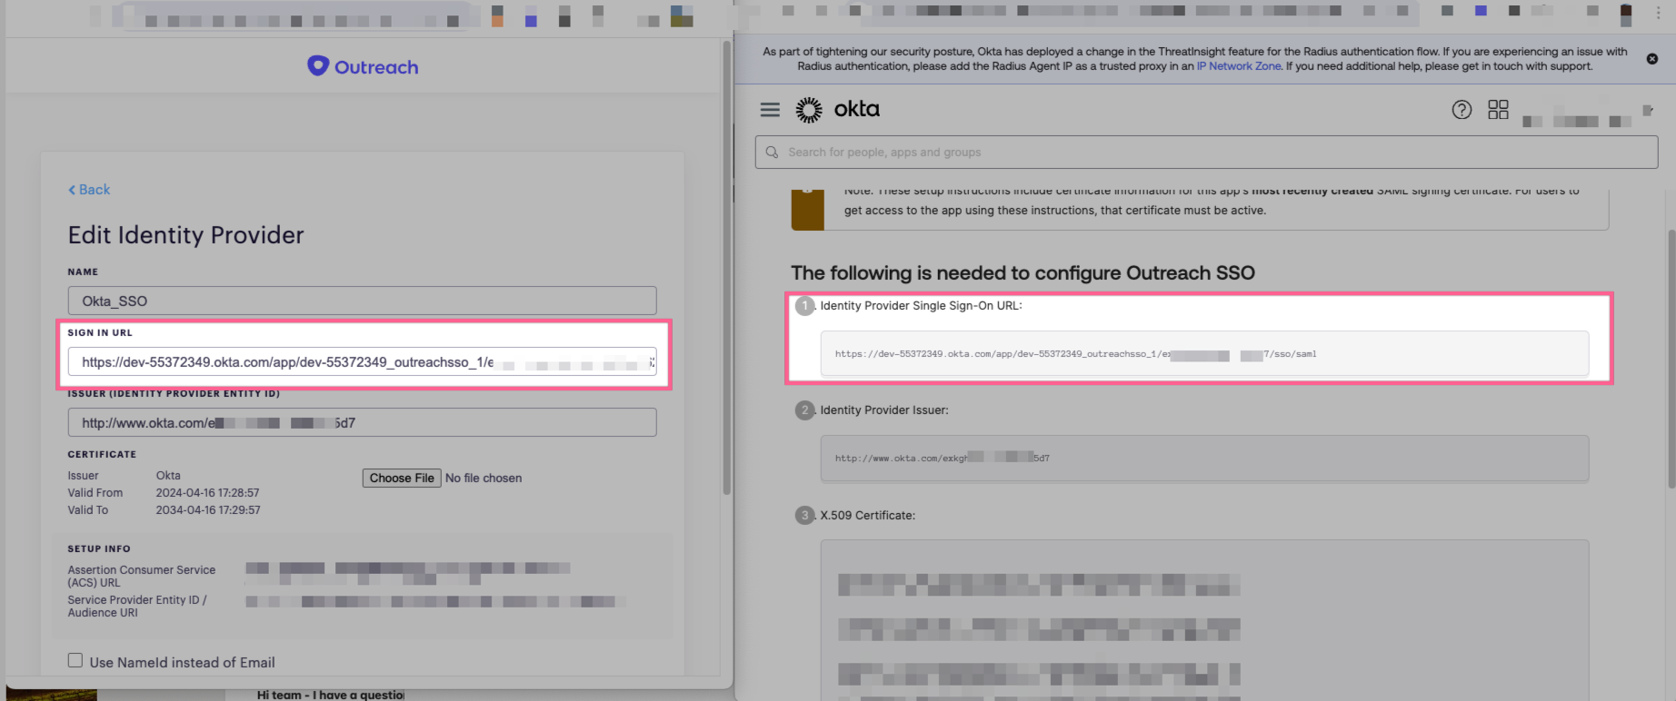Screen dimensions: 1676x701
Task: Click the Valid From date 2024-04-16 17:28:57
Action: coord(207,493)
